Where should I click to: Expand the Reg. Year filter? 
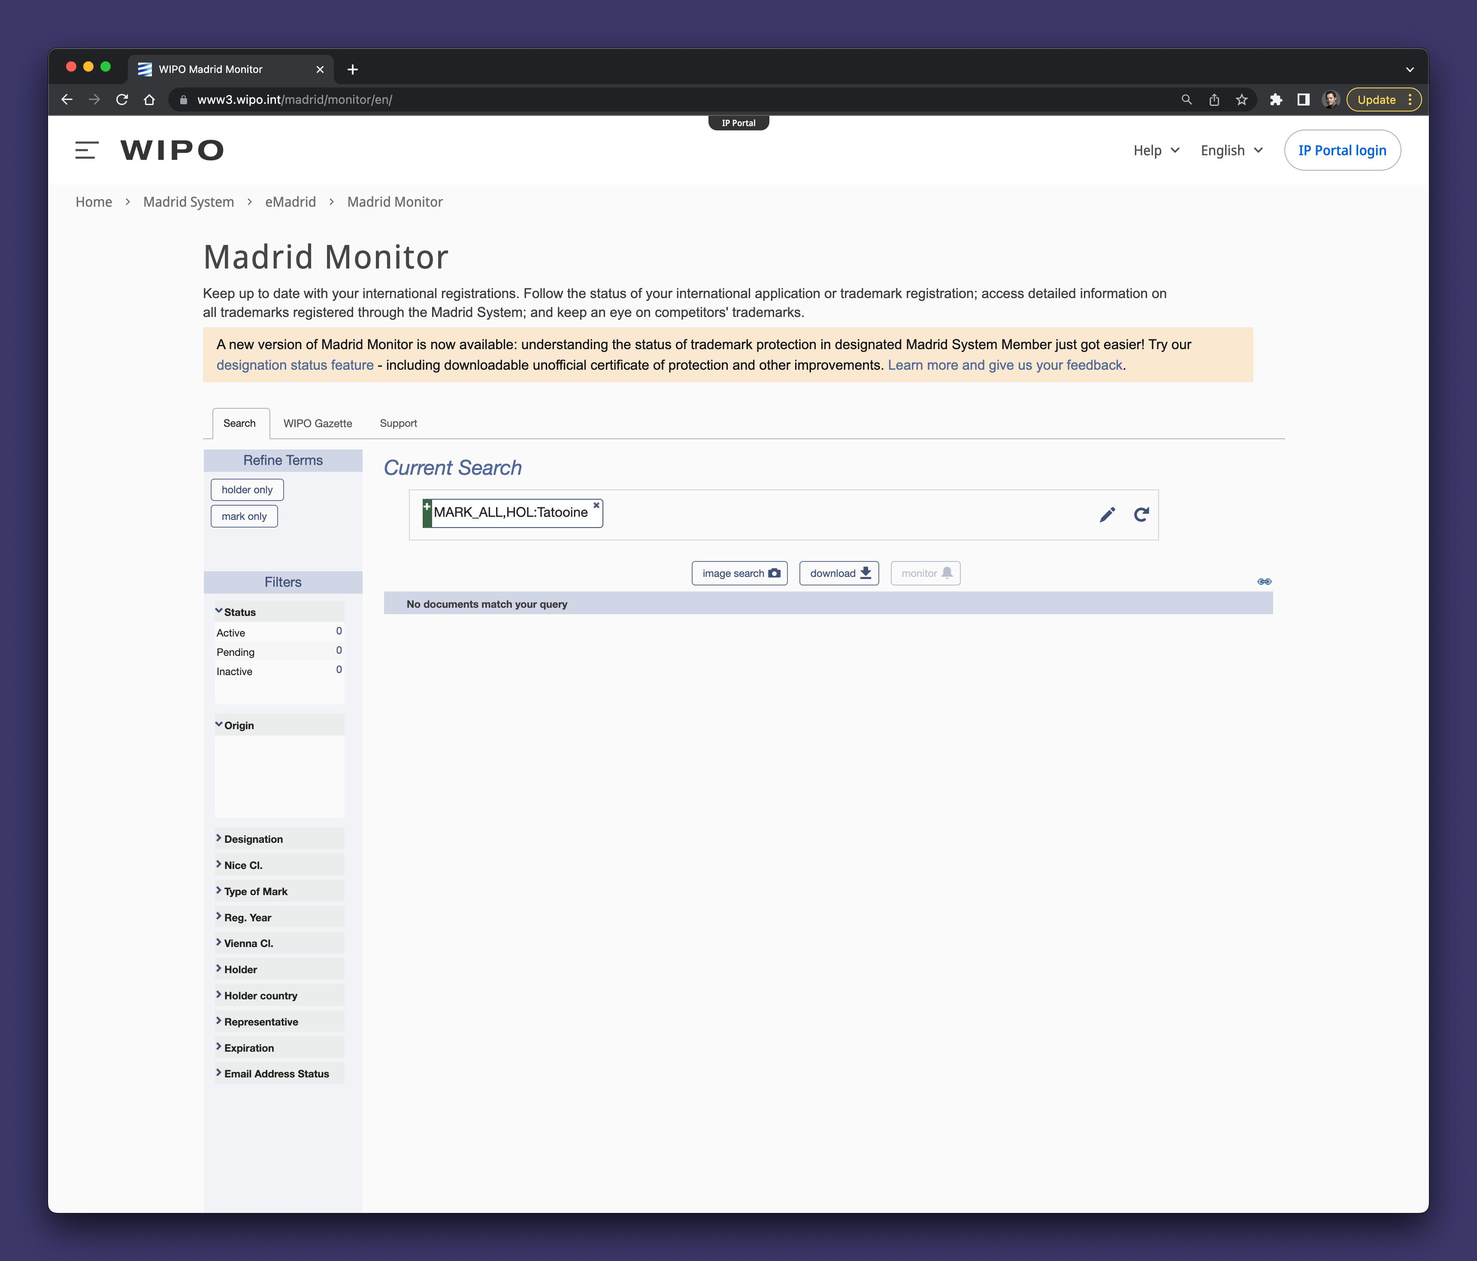click(279, 917)
